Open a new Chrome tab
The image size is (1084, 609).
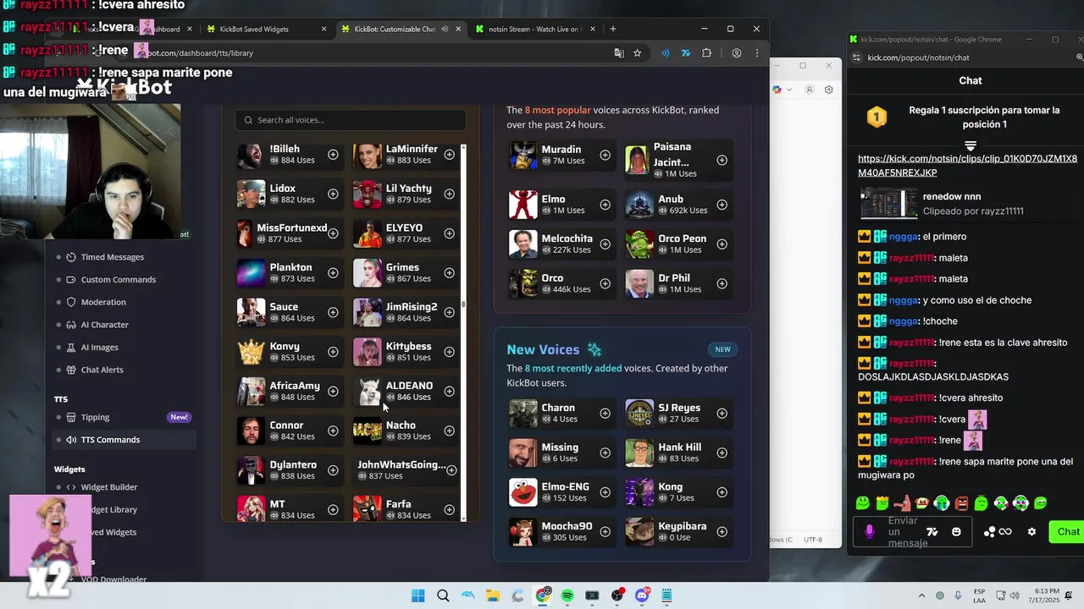coord(613,29)
